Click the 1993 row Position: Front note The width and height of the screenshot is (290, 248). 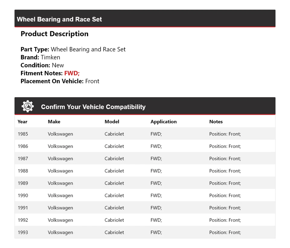point(225,232)
